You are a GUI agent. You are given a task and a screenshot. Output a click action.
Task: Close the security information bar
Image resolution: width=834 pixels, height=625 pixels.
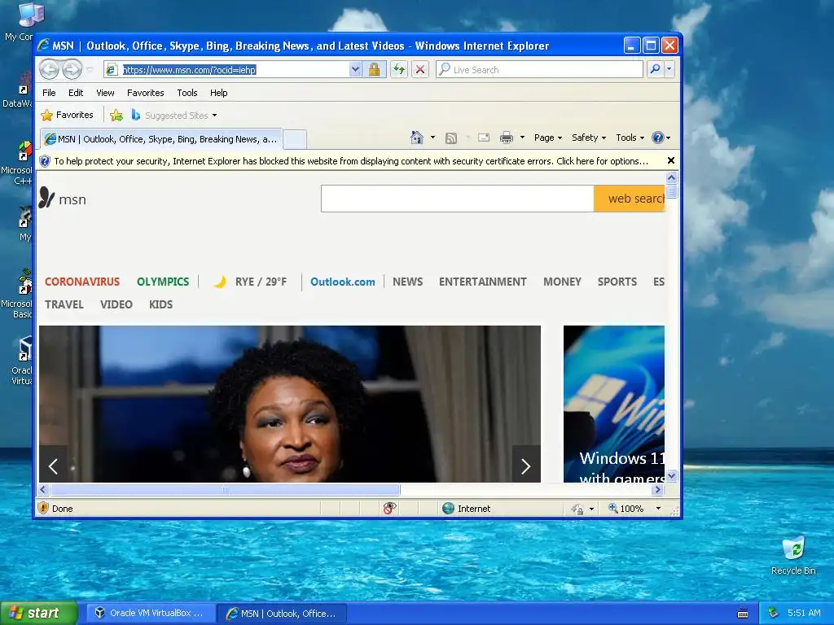tap(671, 160)
